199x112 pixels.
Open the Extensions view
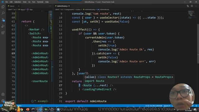3,33
